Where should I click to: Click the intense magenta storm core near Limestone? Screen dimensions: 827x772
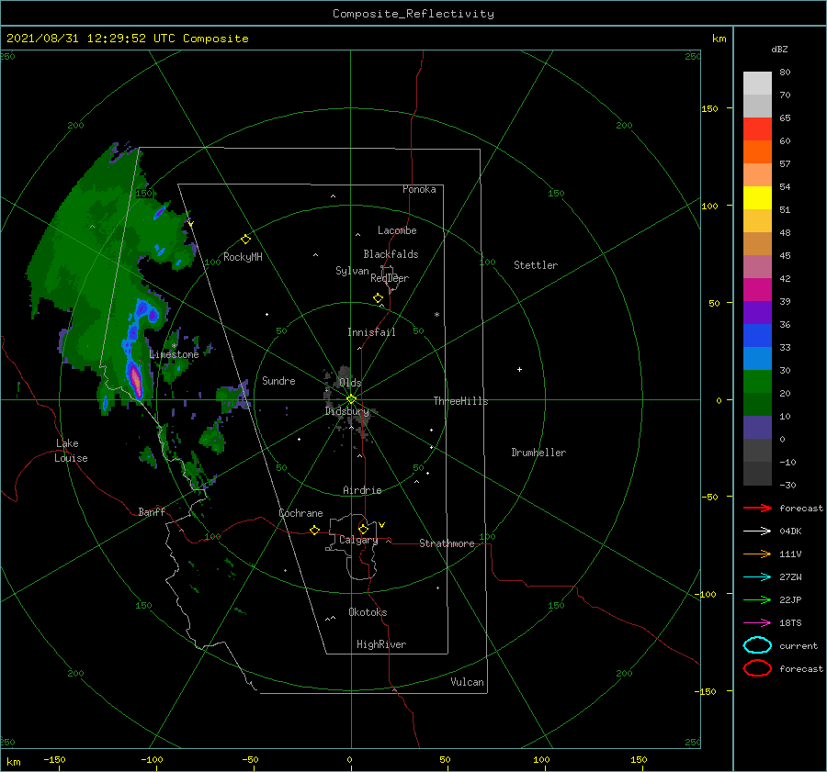tap(136, 381)
